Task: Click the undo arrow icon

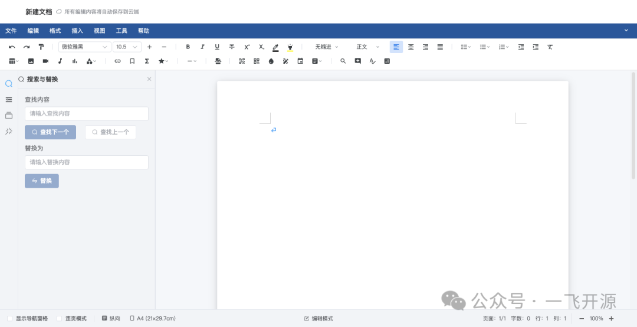Action: [12, 47]
